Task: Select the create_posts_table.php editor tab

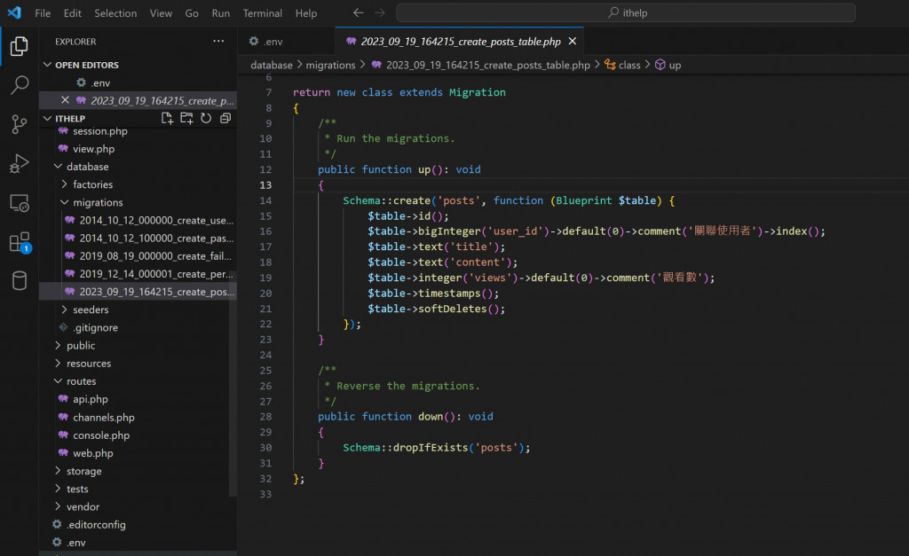Action: click(x=461, y=41)
